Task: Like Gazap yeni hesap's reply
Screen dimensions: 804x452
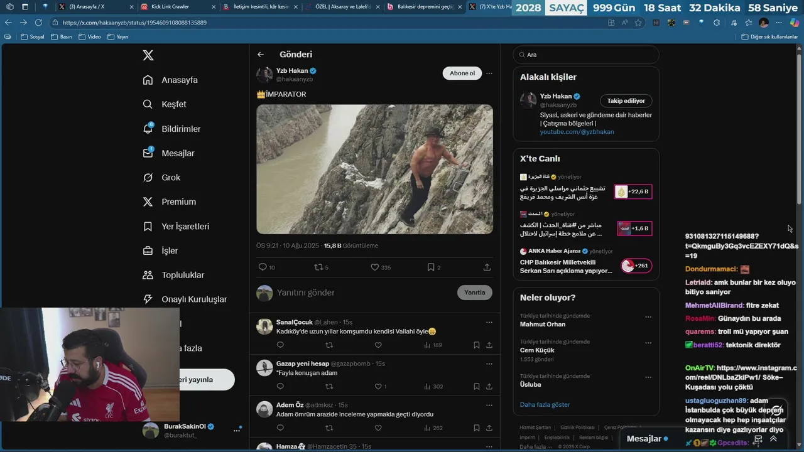Action: pos(378,386)
